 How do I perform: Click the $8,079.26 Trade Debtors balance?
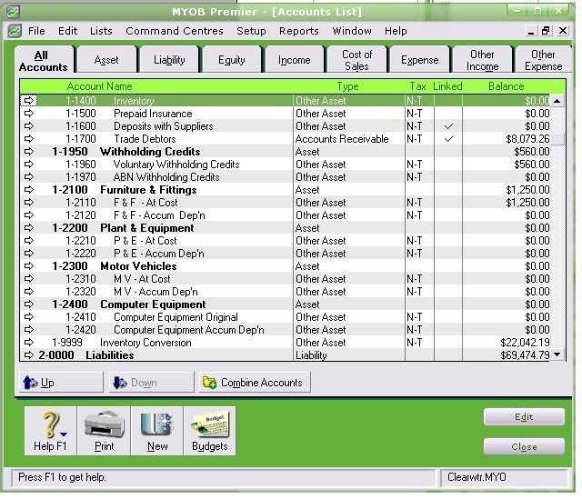[x=527, y=139]
